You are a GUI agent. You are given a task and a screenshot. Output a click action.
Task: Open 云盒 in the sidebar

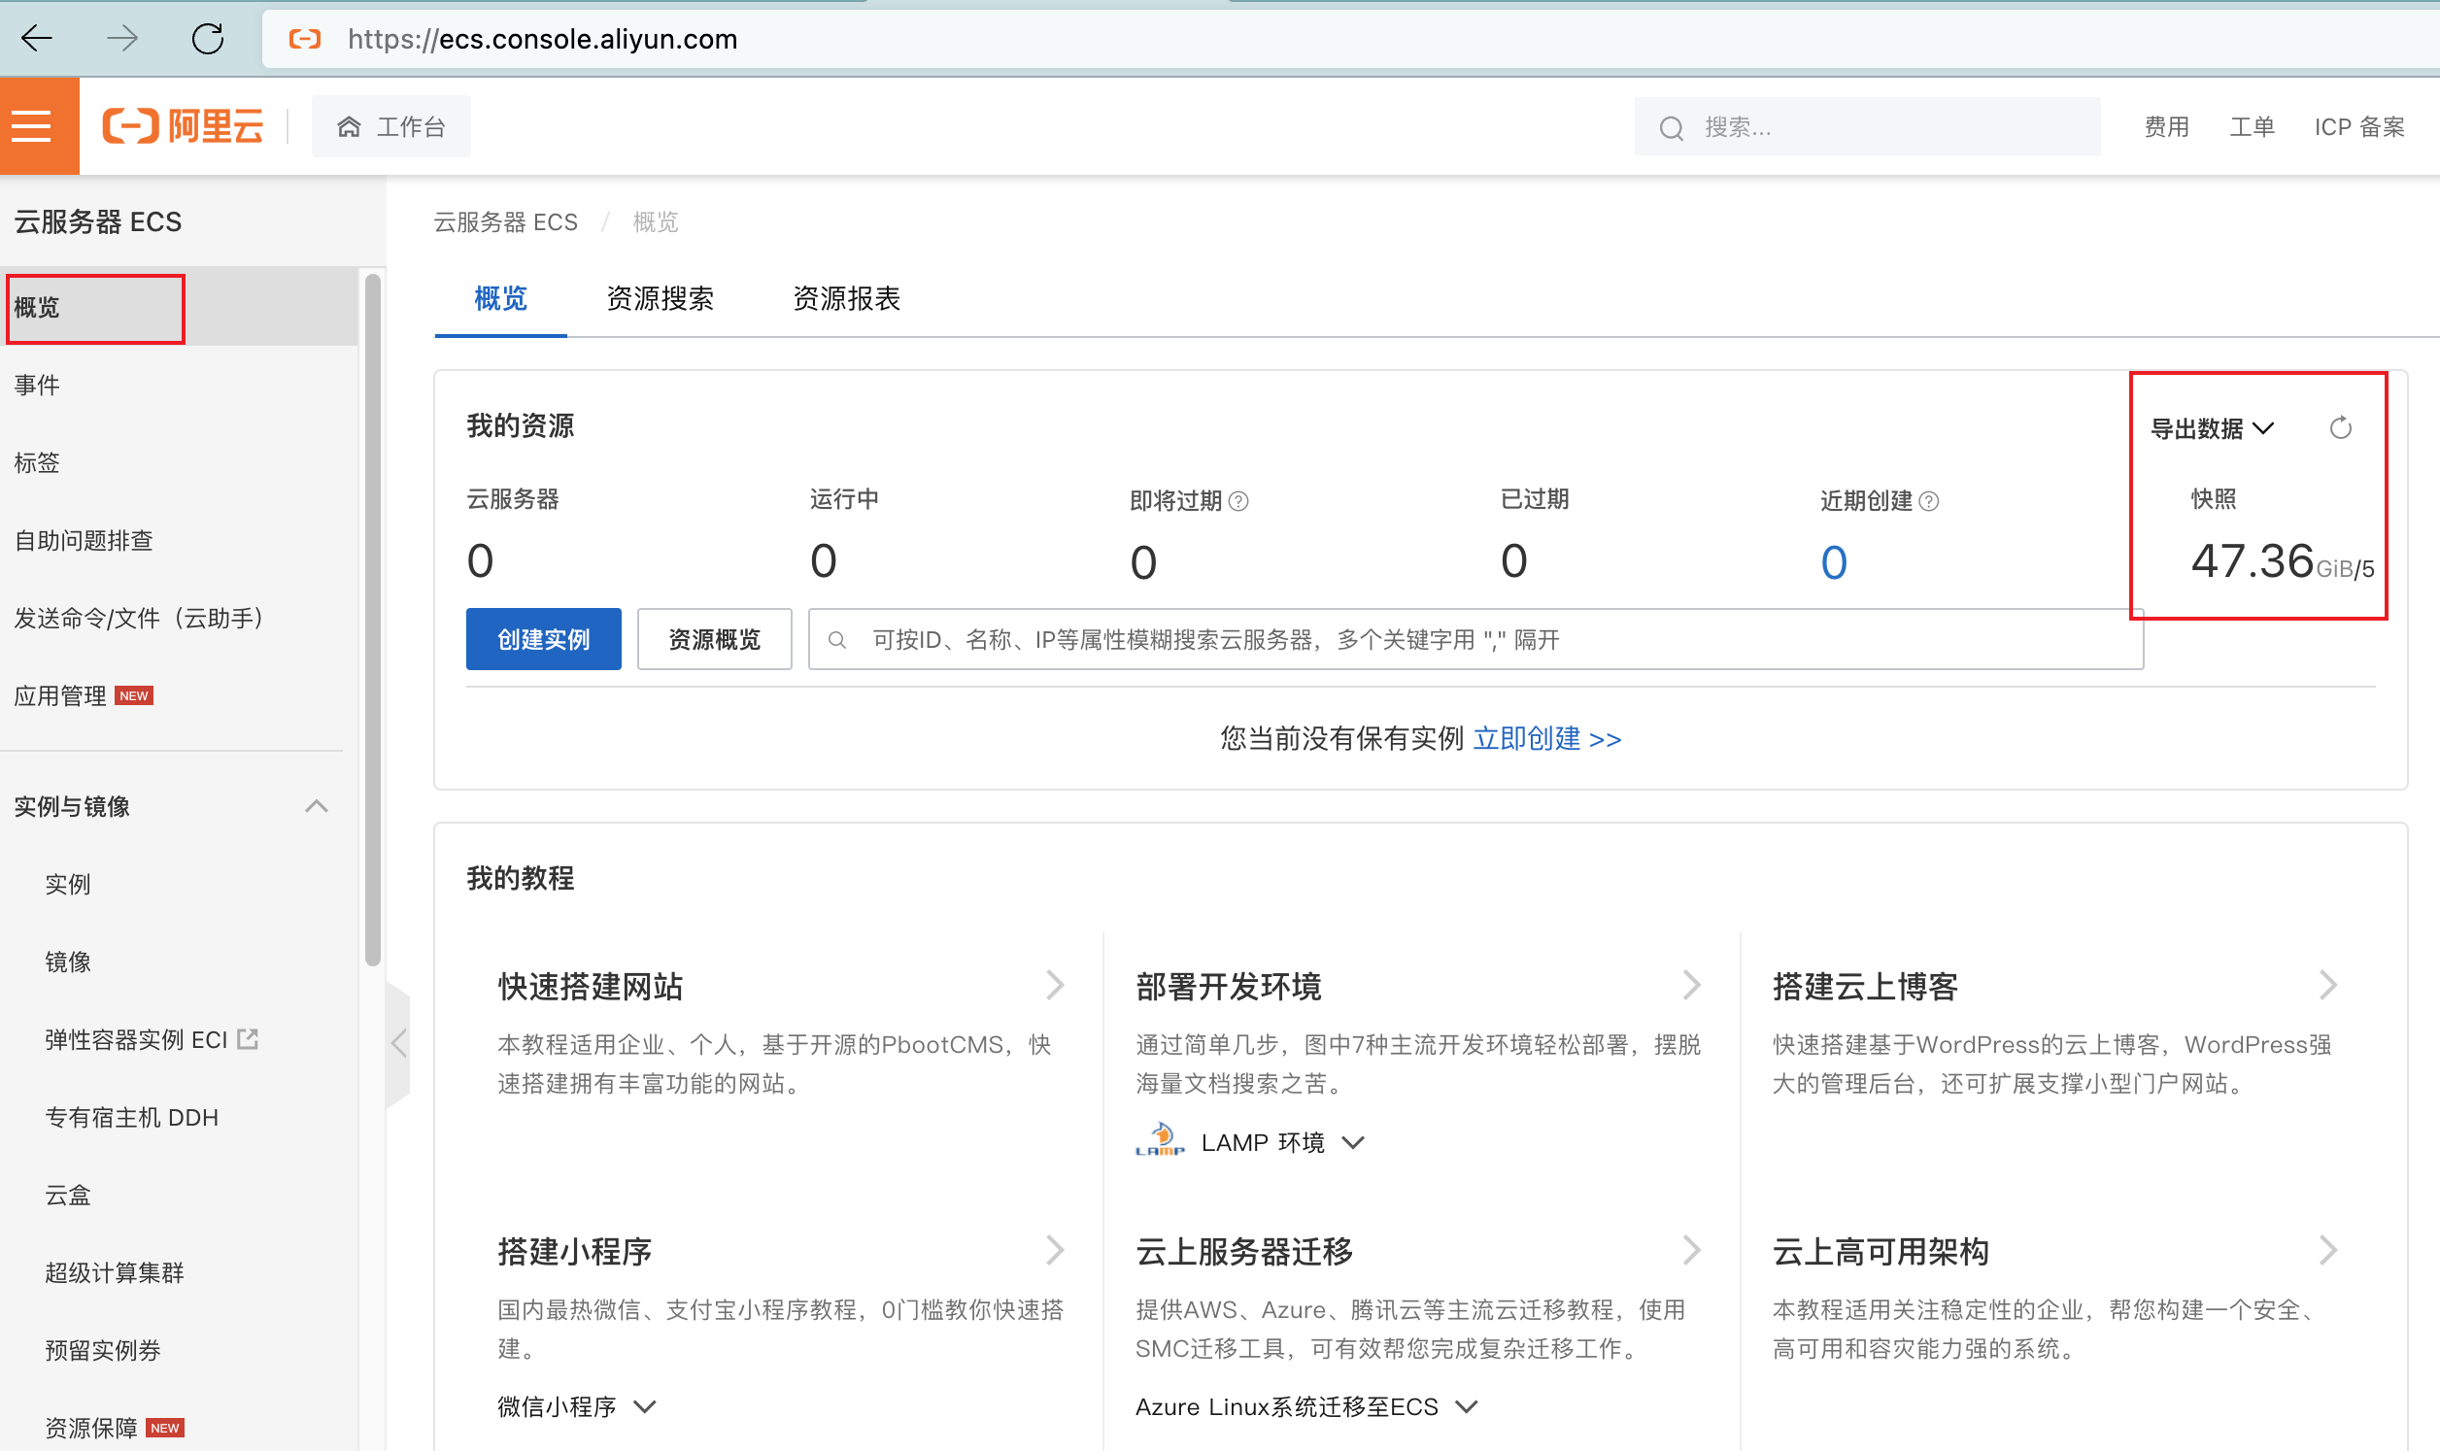[68, 1195]
